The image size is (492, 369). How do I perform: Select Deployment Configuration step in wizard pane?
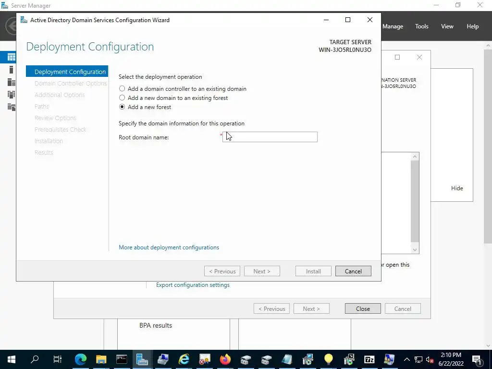coord(67,72)
